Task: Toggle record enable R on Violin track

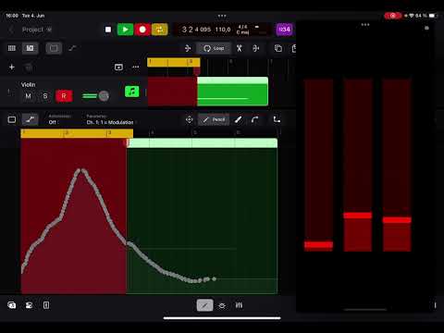Action: pos(64,96)
